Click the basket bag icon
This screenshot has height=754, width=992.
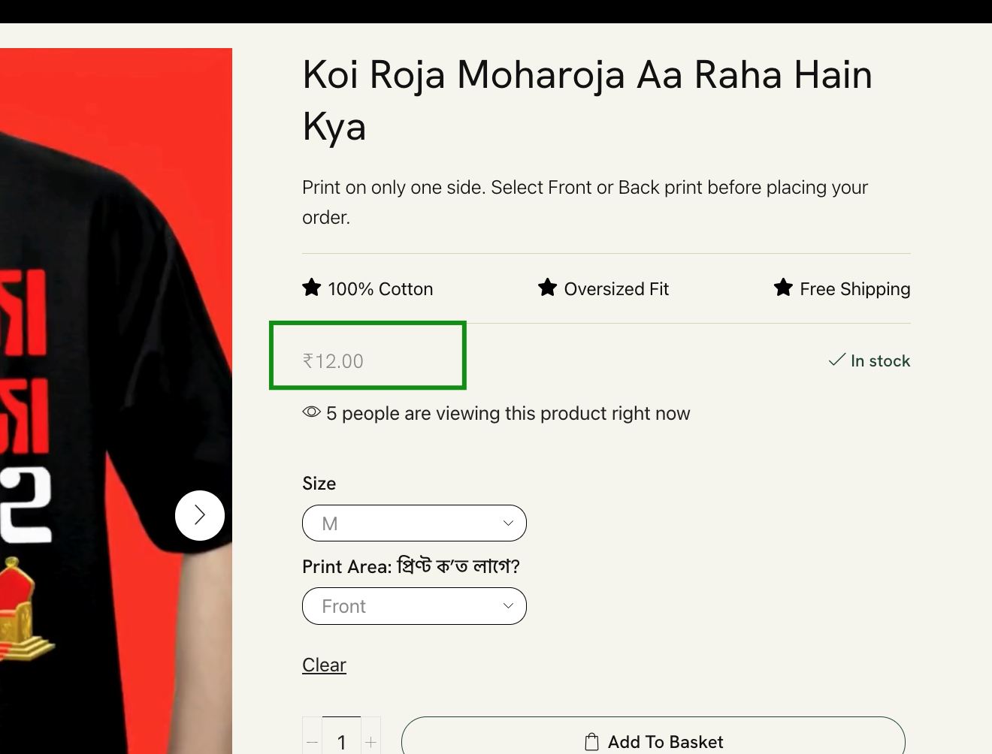(592, 742)
